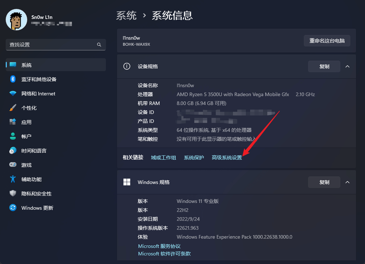Click the personalization paintbrush icon
Image resolution: width=365 pixels, height=264 pixels.
click(13, 108)
